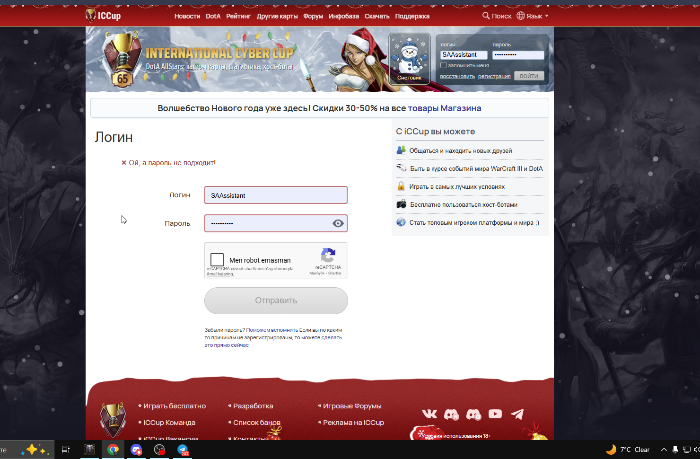Open the search magnifier icon
Image resolution: width=700 pixels, height=459 pixels.
tap(486, 16)
